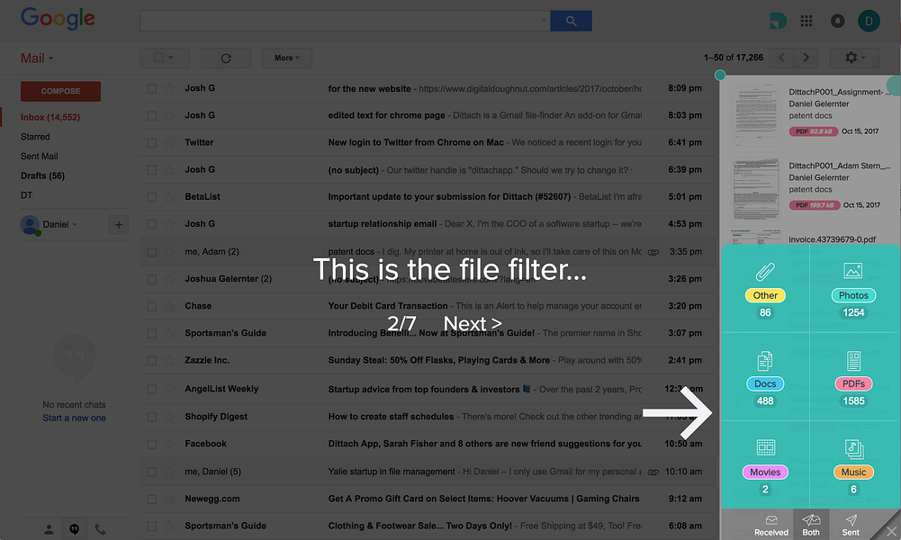Open the phone calls icon at bottom
The image size is (901, 540).
pyautogui.click(x=100, y=529)
